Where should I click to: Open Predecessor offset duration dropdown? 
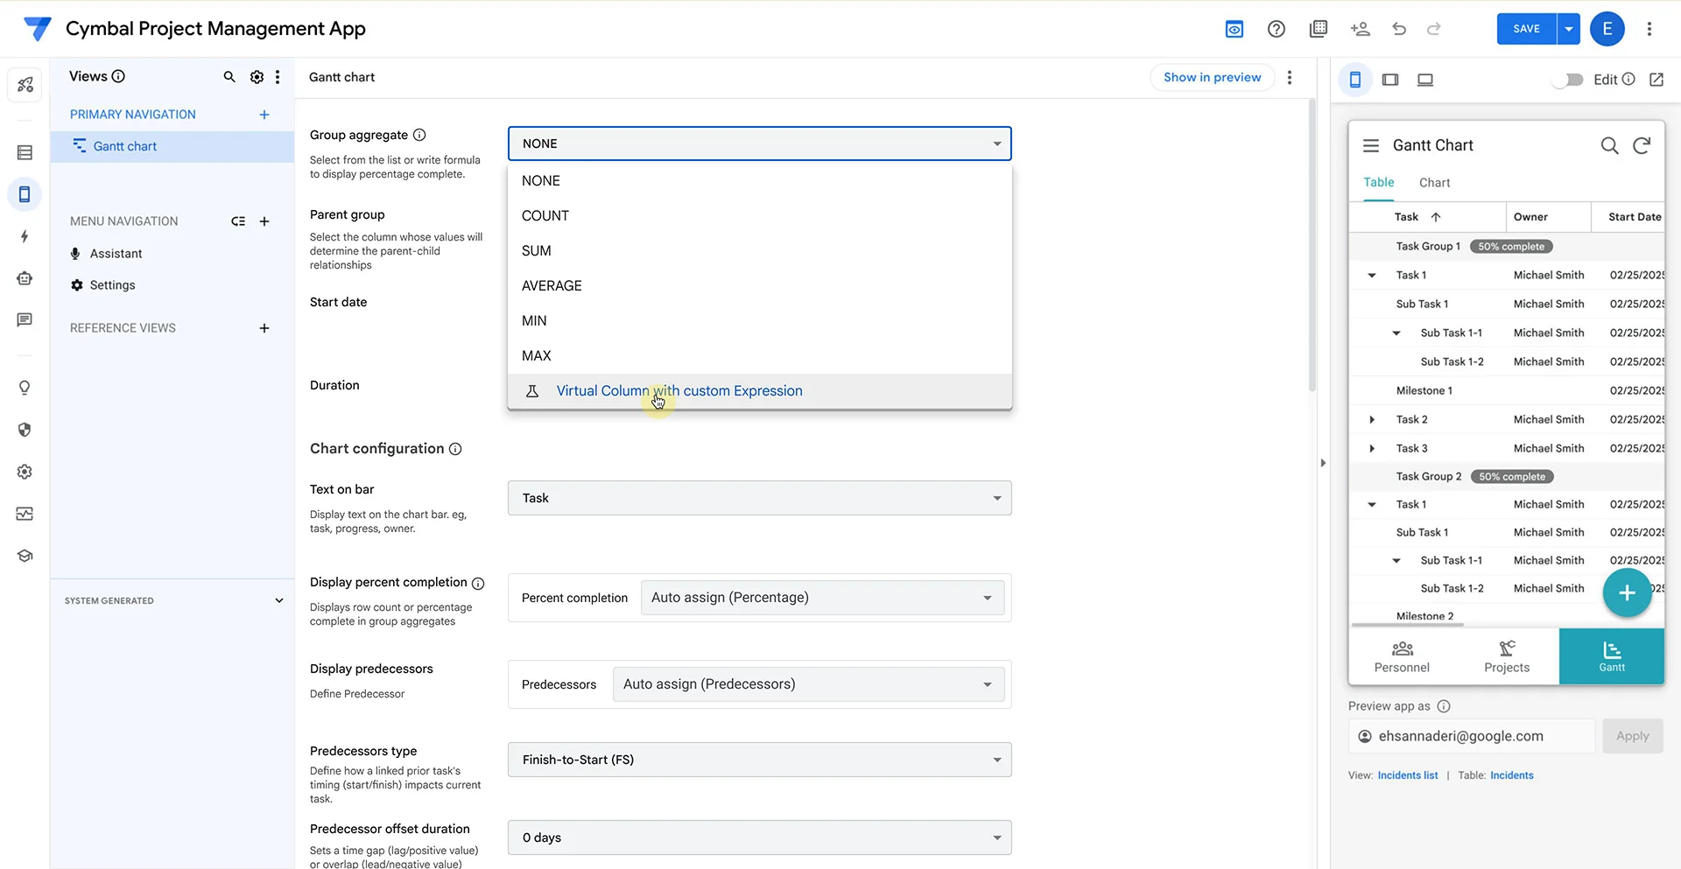click(760, 837)
